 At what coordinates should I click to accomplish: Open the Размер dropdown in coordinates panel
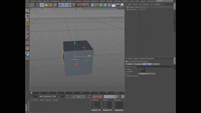click(107, 110)
